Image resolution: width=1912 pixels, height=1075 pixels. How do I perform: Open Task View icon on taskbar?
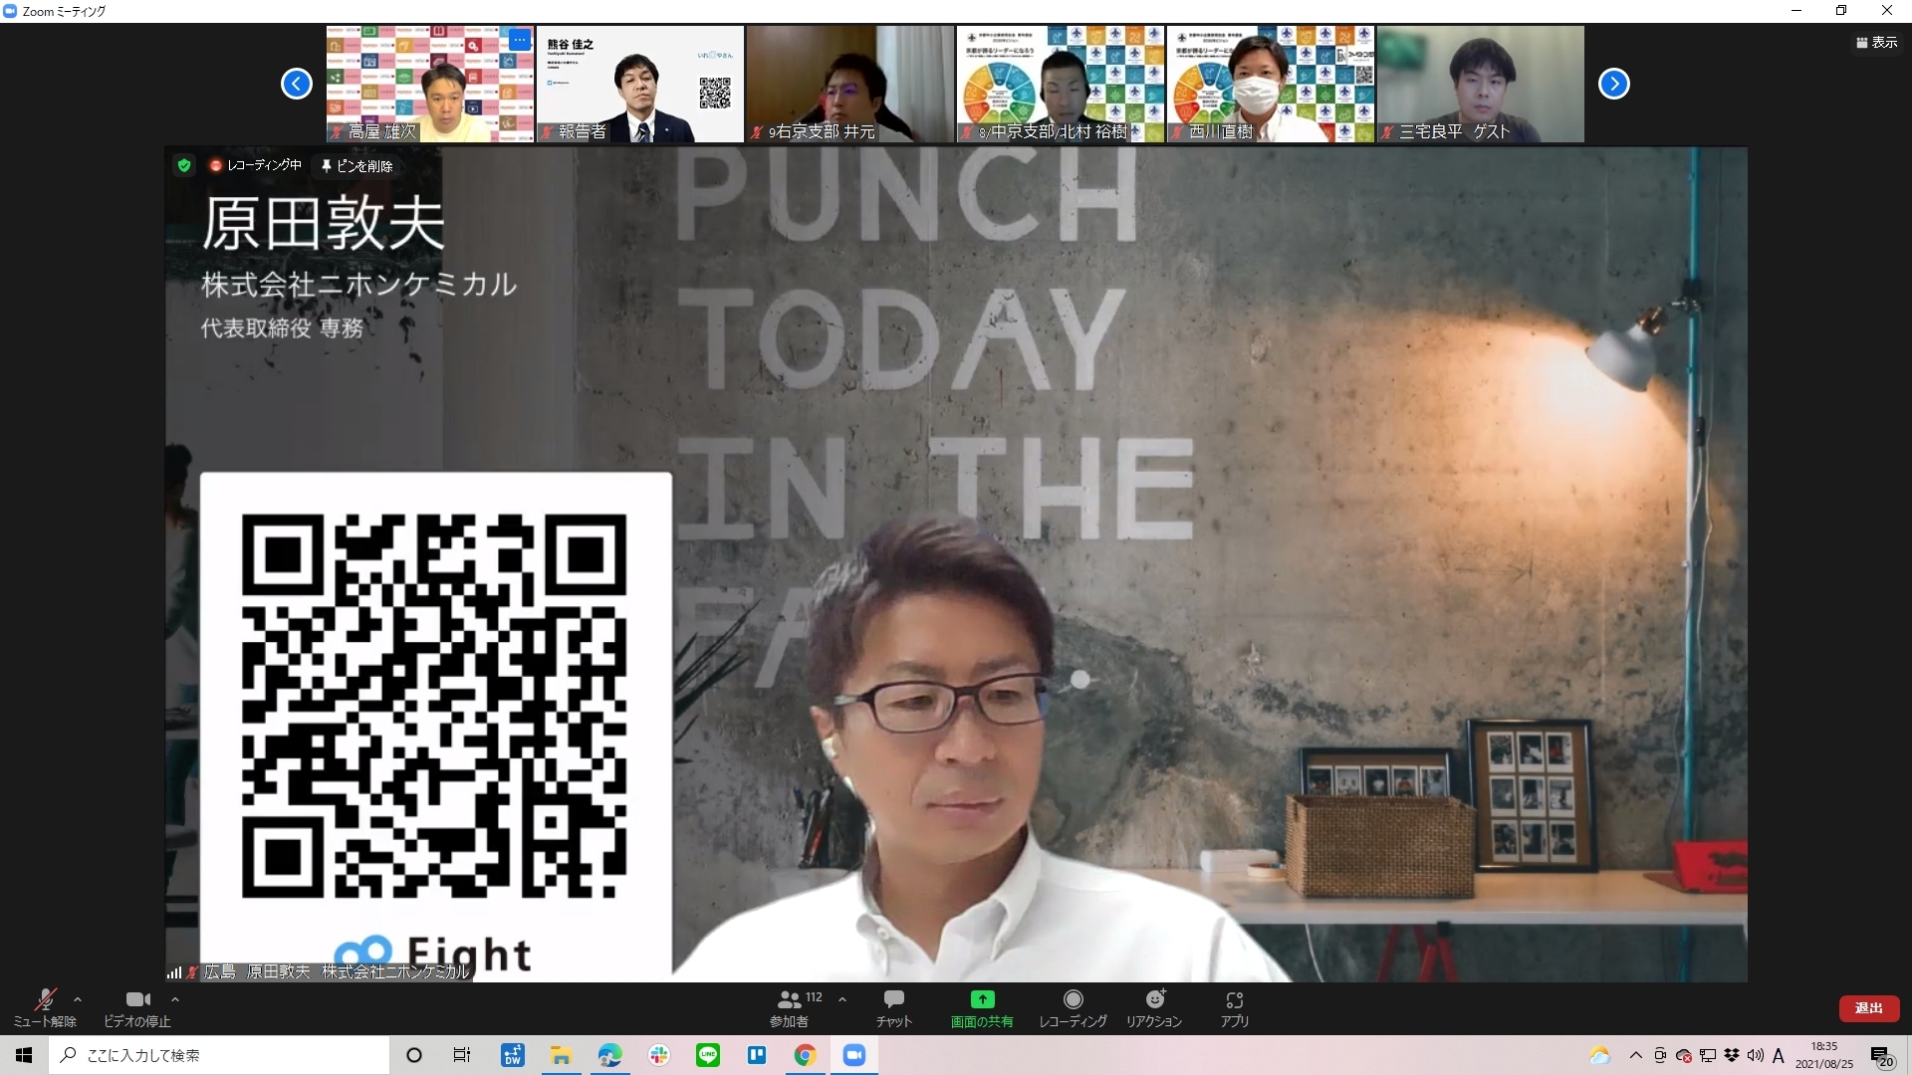point(462,1055)
